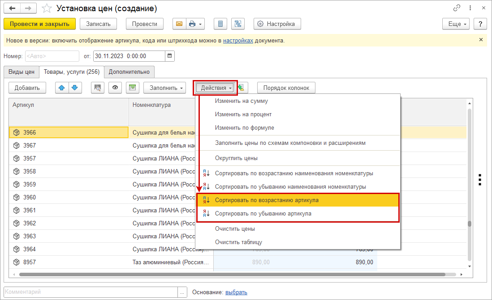Click the Провести и закрыть button
Viewport: 492px width, 300px height.
click(39, 24)
